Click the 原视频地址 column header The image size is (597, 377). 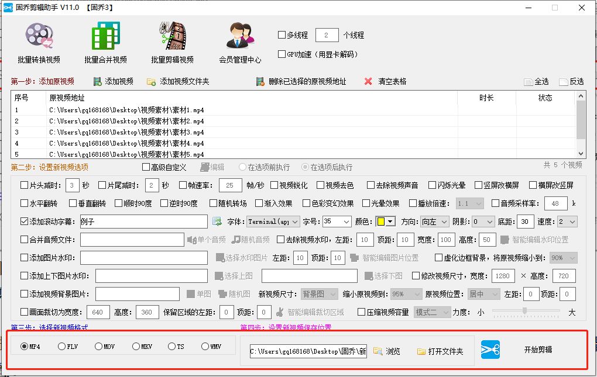tap(253, 98)
